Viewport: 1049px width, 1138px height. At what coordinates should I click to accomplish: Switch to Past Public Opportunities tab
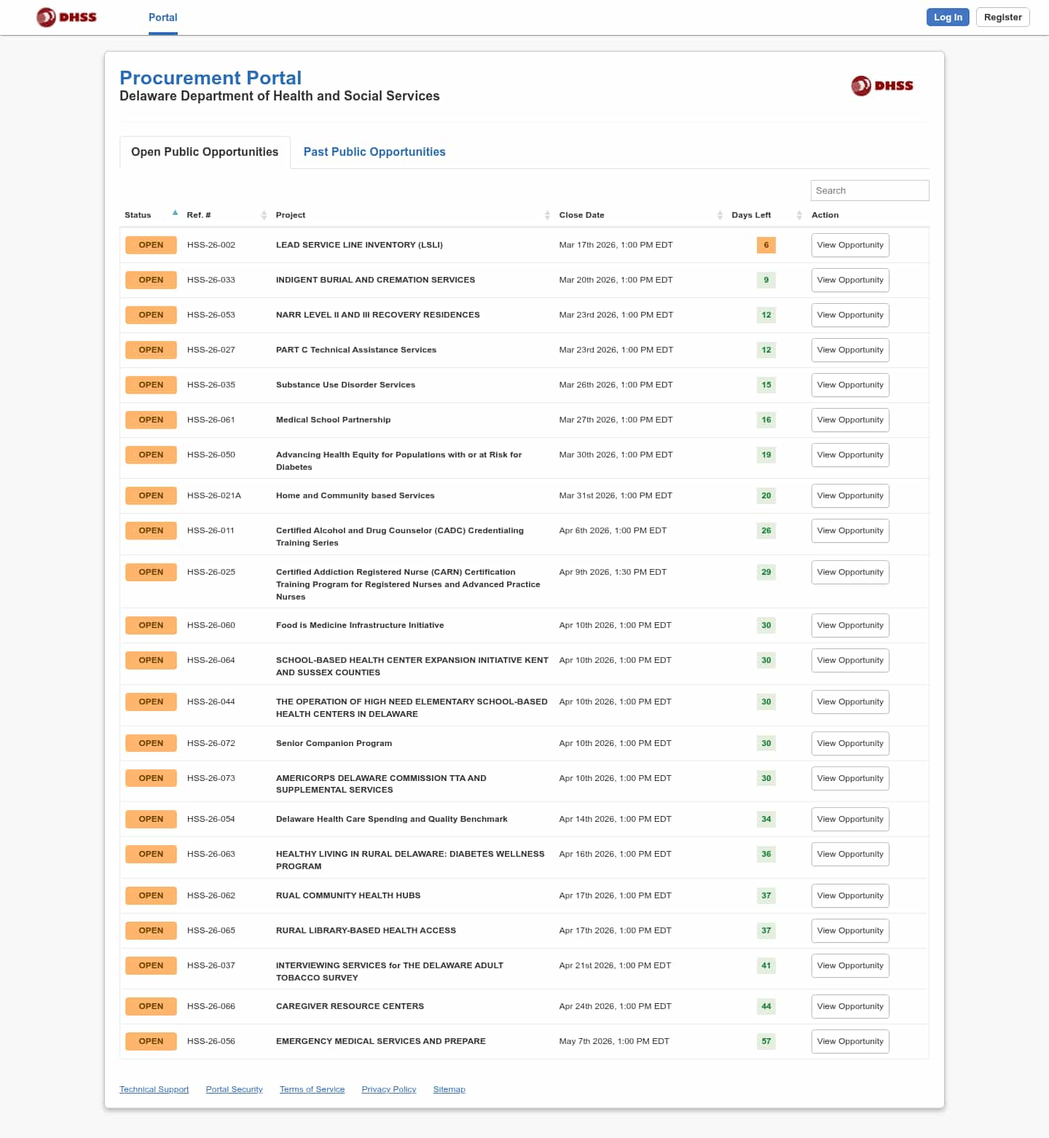click(374, 152)
